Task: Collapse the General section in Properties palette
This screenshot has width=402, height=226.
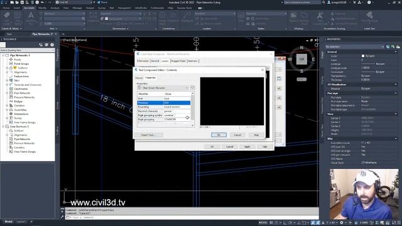Action: 396,51
